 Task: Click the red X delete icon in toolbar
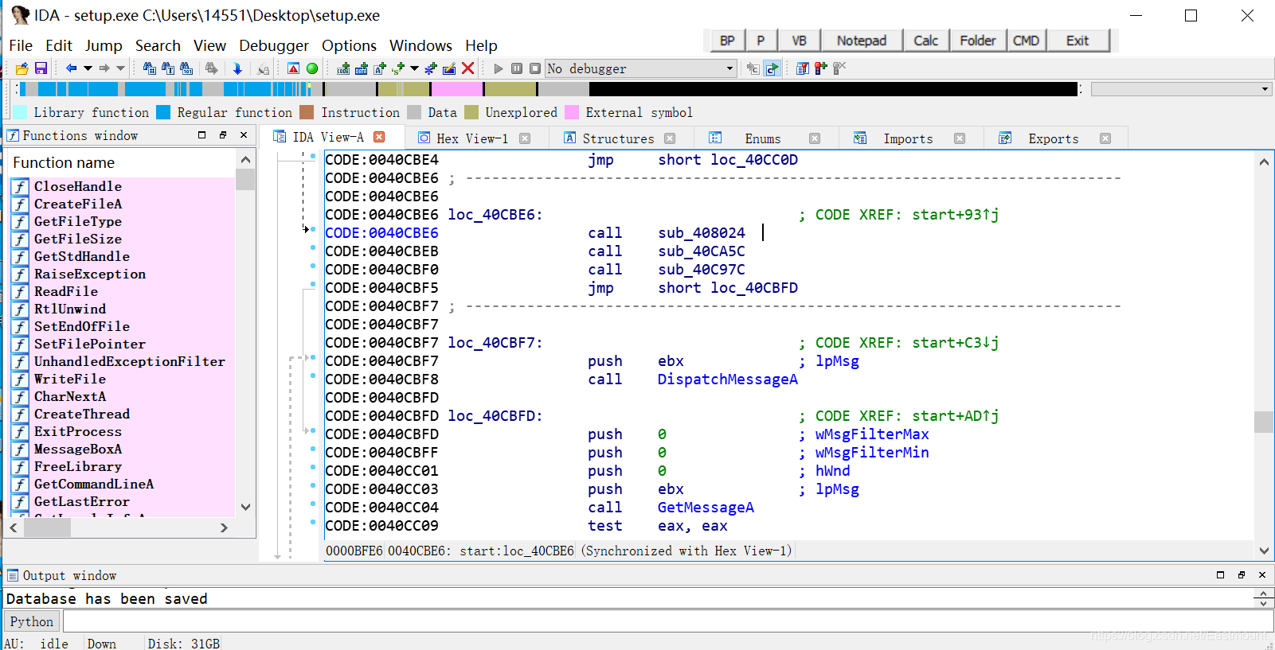tap(468, 68)
